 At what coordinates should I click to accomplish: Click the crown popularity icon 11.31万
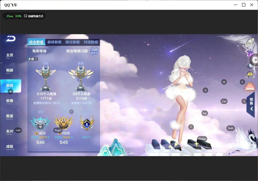250,75
